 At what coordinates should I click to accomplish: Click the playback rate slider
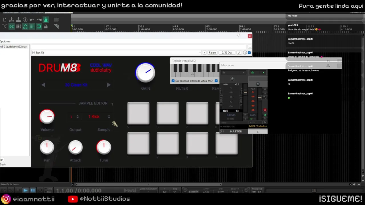(314, 190)
